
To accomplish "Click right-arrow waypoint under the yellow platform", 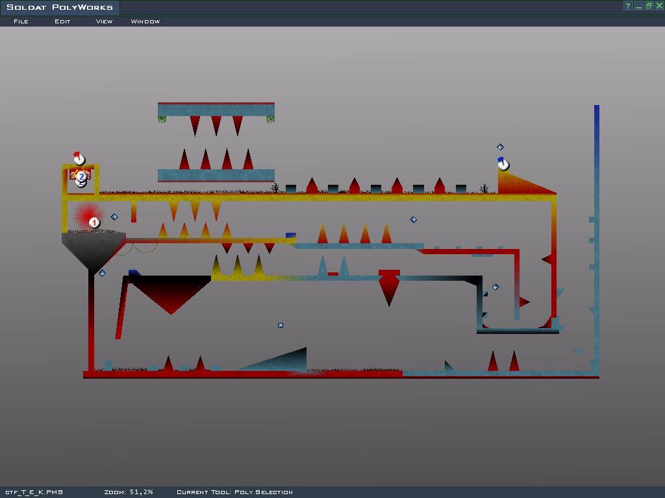I will pyautogui.click(x=414, y=220).
